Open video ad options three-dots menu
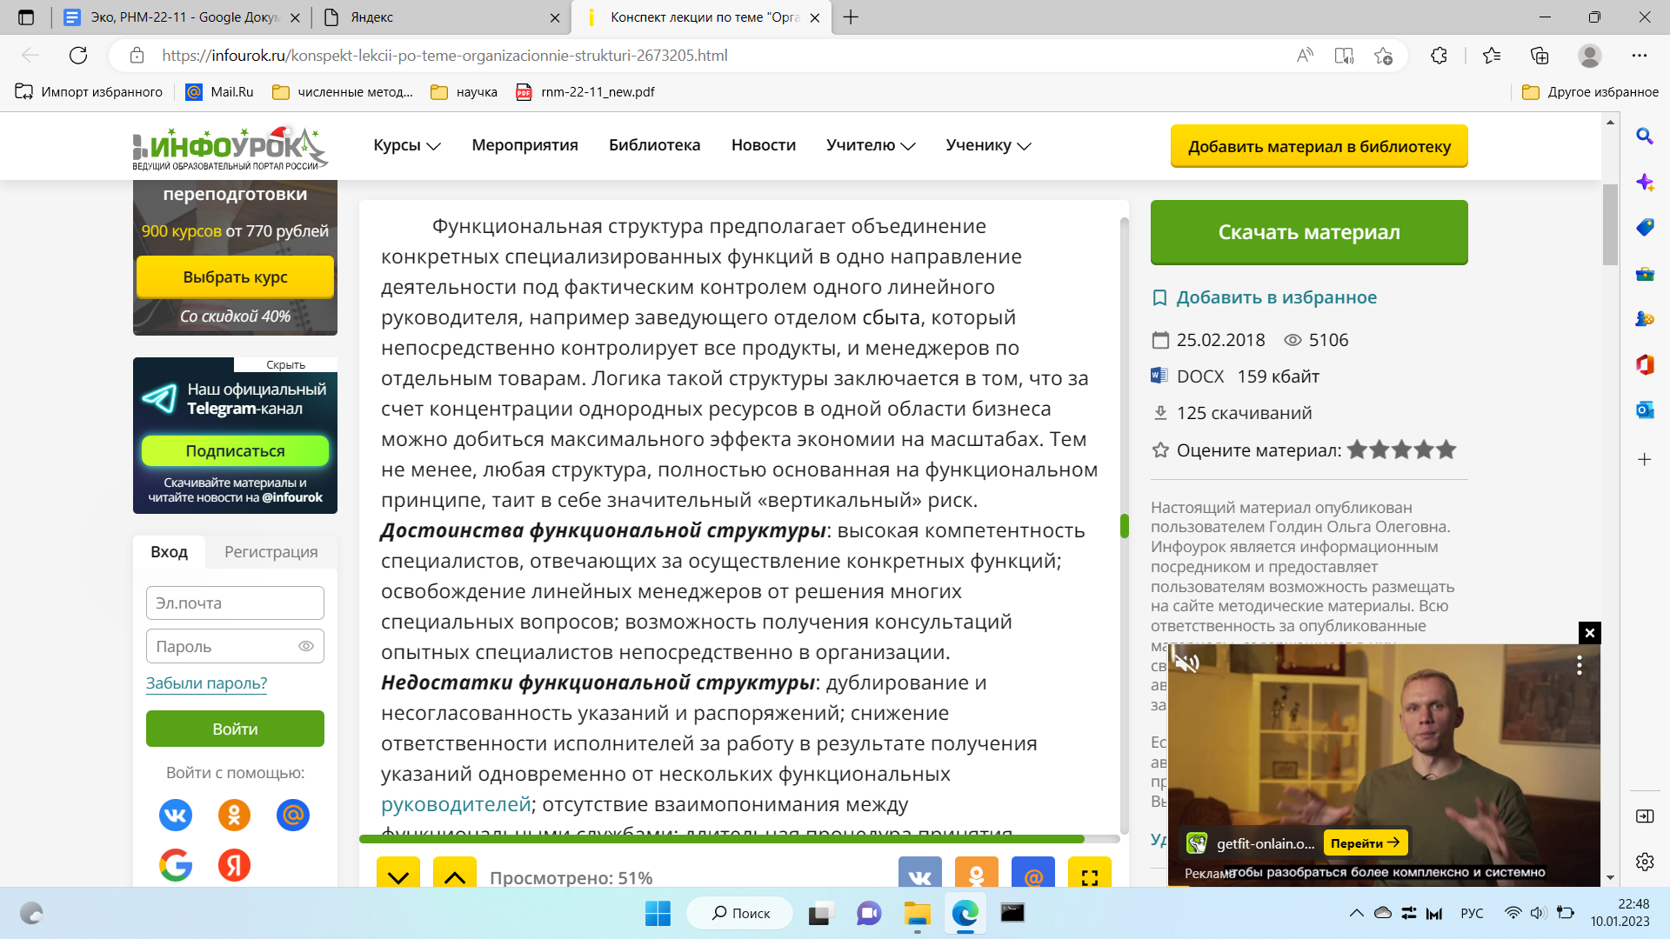This screenshot has width=1670, height=939. click(1580, 666)
